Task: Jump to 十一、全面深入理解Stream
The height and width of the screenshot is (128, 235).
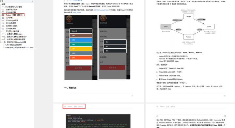Action: tap(12, 34)
